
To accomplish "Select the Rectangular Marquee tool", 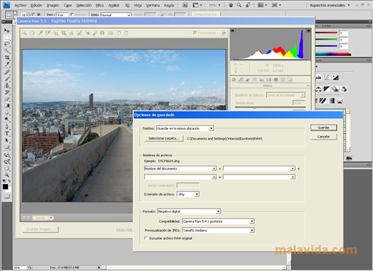I will tap(7, 37).
